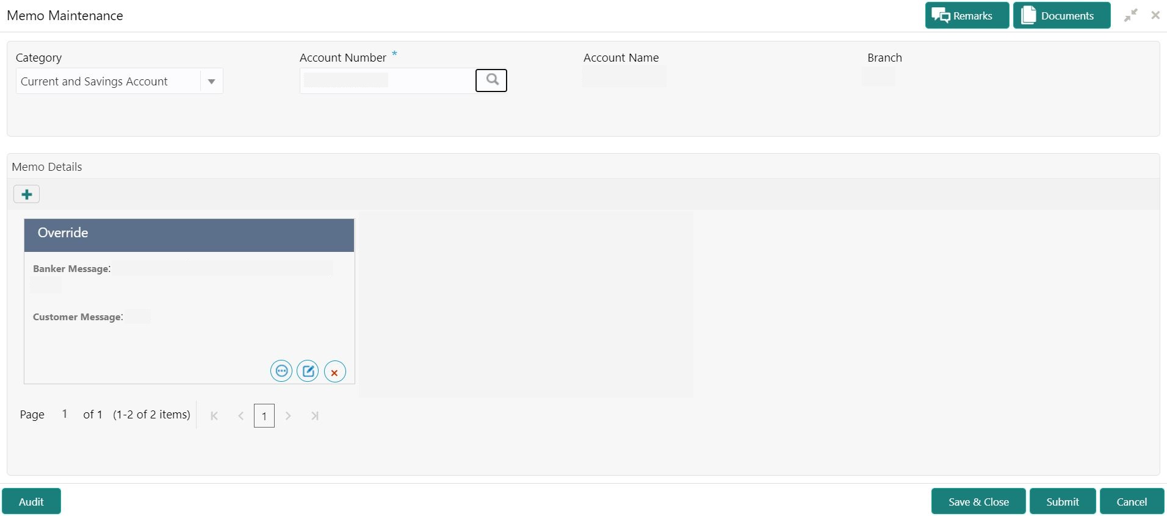Go to the last page
This screenshot has width=1167, height=516.
point(315,416)
